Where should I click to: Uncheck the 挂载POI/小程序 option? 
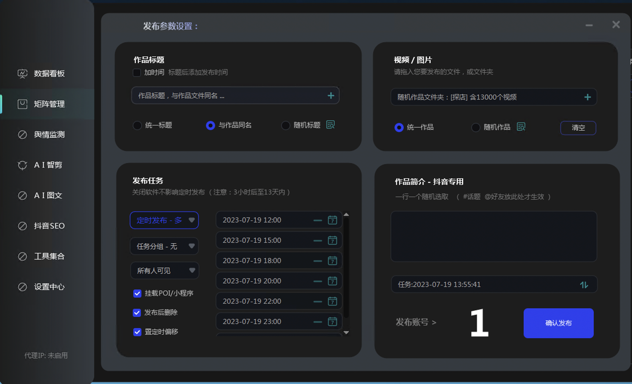coord(137,294)
